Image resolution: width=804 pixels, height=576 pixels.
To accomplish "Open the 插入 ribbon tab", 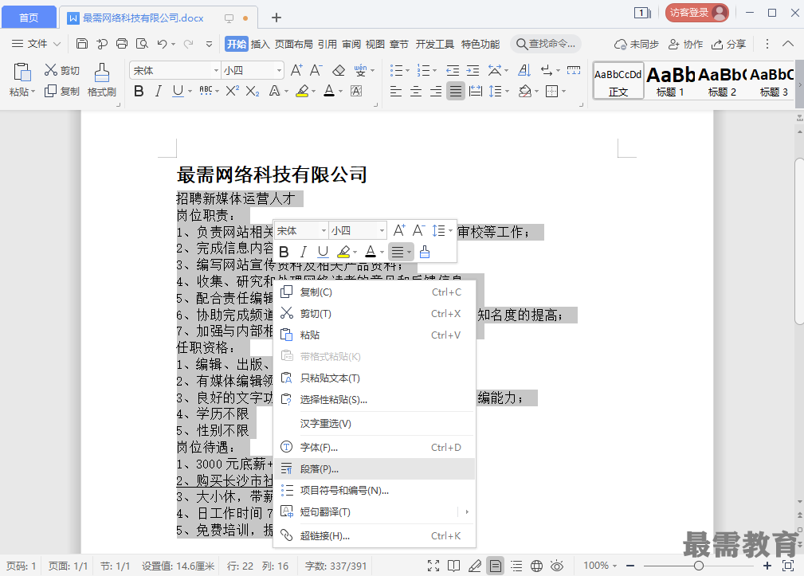I will point(260,44).
